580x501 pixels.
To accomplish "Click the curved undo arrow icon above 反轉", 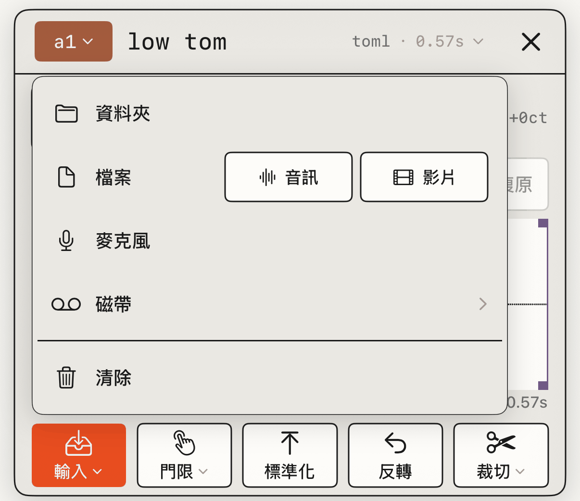I will pos(395,443).
